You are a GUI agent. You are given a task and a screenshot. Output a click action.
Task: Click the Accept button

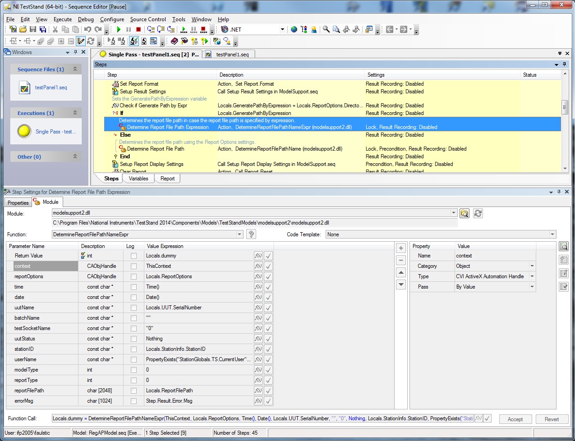[x=515, y=419]
